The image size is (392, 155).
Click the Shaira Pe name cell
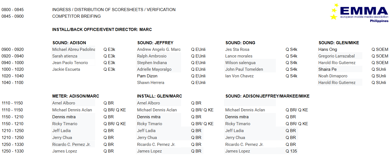pyautogui.click(x=327, y=69)
